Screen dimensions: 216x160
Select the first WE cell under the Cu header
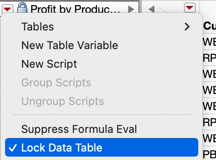[x=210, y=42]
